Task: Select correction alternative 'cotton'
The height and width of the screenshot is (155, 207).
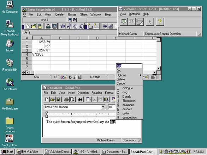Action: pos(129,113)
